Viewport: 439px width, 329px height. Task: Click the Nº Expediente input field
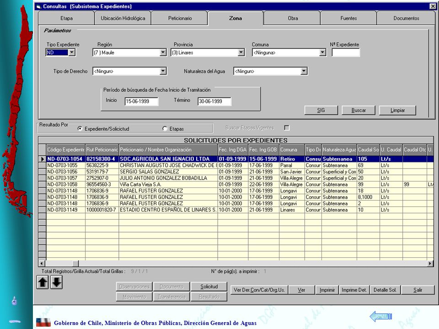(x=346, y=52)
